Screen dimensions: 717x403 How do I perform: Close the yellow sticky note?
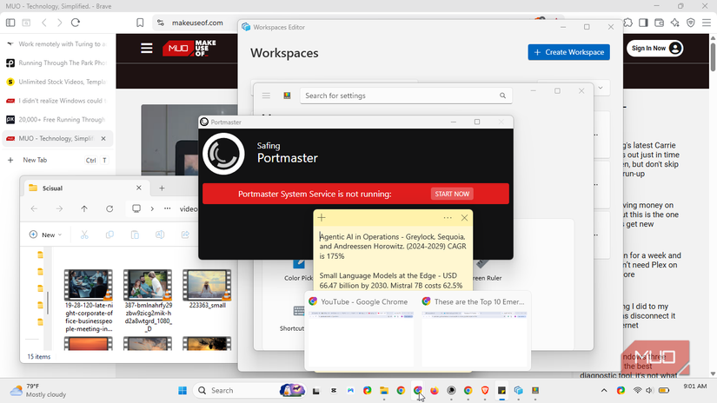tap(464, 217)
